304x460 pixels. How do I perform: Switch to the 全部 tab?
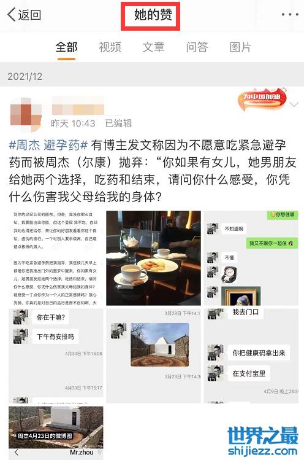pos(66,47)
